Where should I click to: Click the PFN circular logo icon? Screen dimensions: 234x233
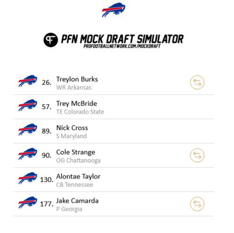click(x=50, y=40)
